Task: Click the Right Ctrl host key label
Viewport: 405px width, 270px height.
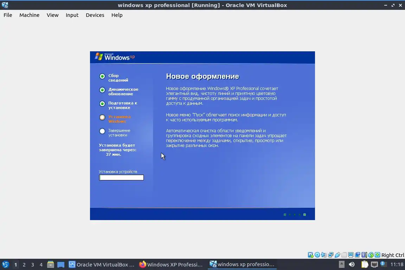Action: 393,255
